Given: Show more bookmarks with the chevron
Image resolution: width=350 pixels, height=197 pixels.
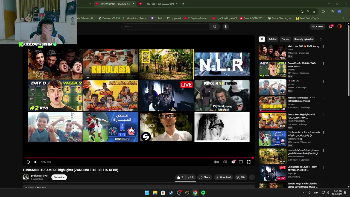Looking at the screenshot, I should click(343, 18).
